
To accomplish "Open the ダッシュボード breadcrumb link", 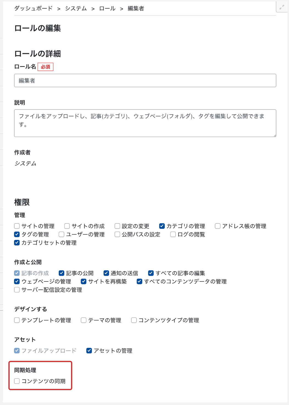I will [x=33, y=9].
